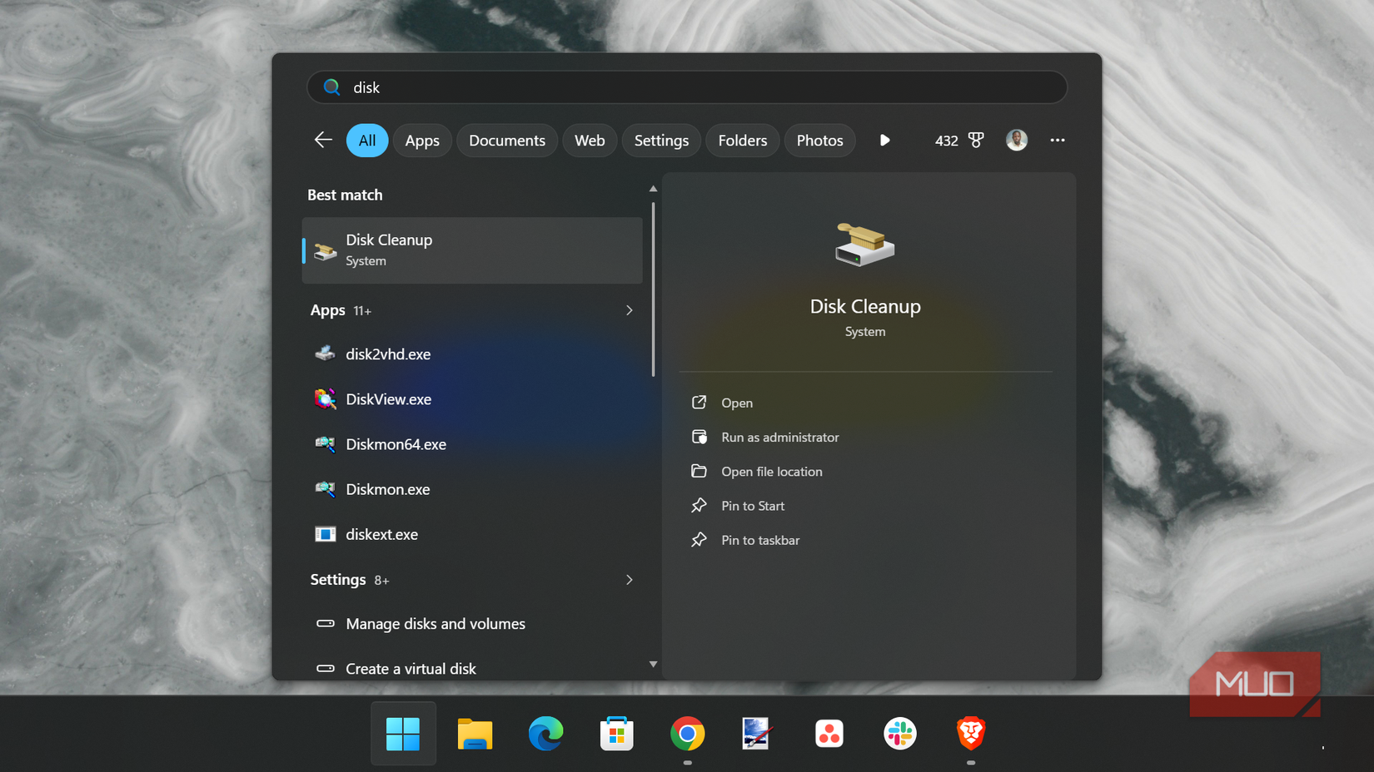
Task: Click the Open file location folder icon
Action: click(699, 471)
